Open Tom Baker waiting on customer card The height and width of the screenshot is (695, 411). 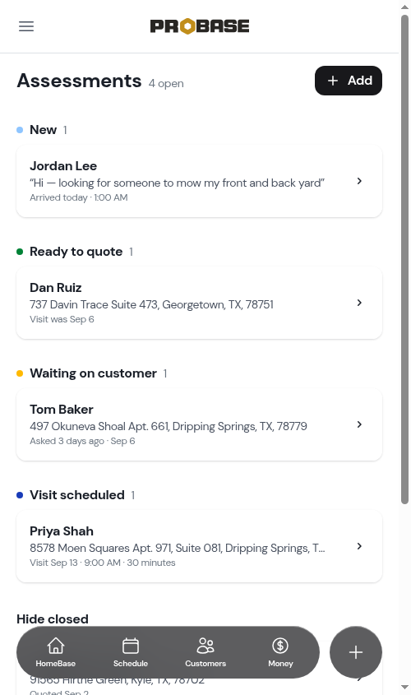(x=199, y=424)
